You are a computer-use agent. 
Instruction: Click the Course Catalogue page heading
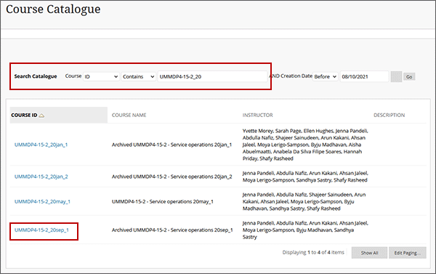53,9
